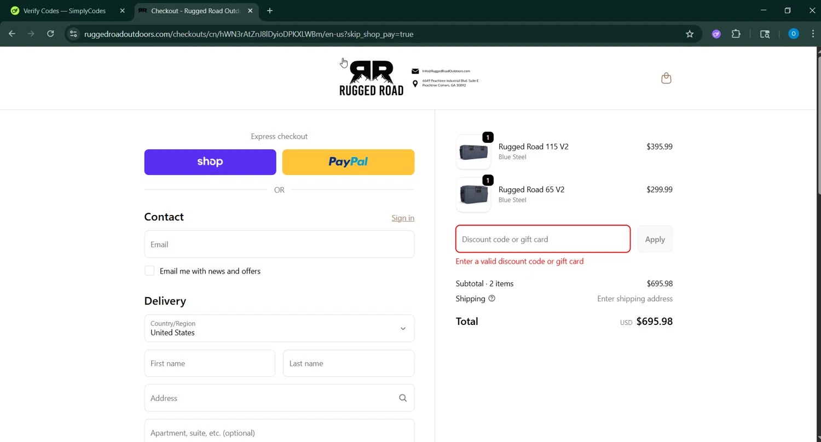
Task: Click the 6649 Peachtree Industrial Blvd address text
Action: (450, 83)
